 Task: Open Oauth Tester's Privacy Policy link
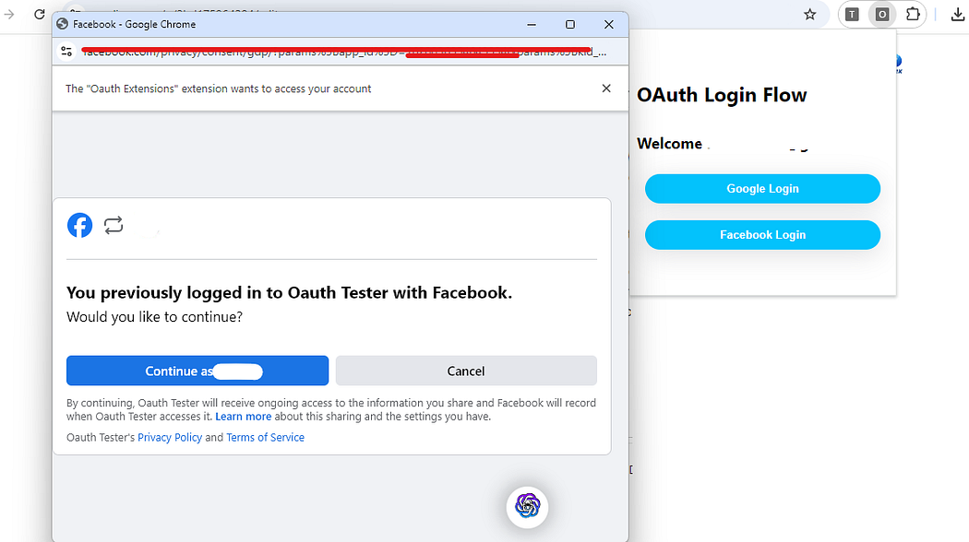pyautogui.click(x=169, y=437)
